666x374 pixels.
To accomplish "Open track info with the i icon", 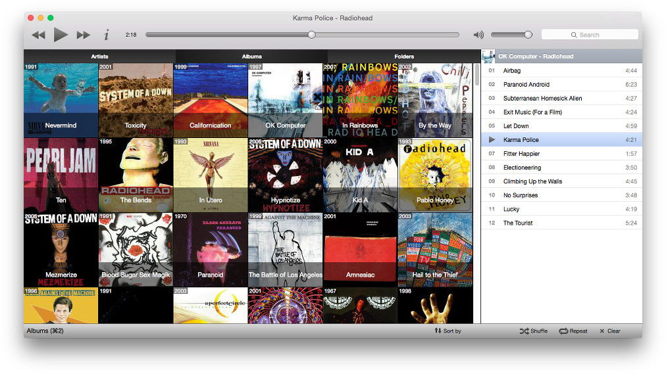I will coord(106,35).
